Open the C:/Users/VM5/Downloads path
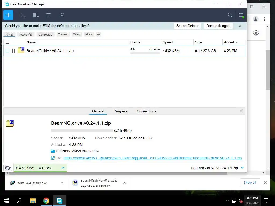Screen dimensions: 275x206 (x=77, y=151)
